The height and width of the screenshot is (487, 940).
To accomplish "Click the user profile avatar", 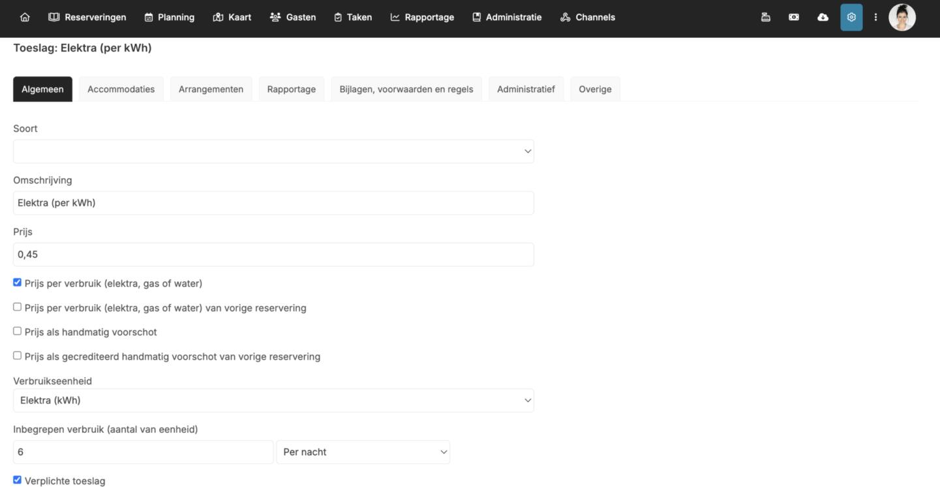I will click(x=902, y=18).
